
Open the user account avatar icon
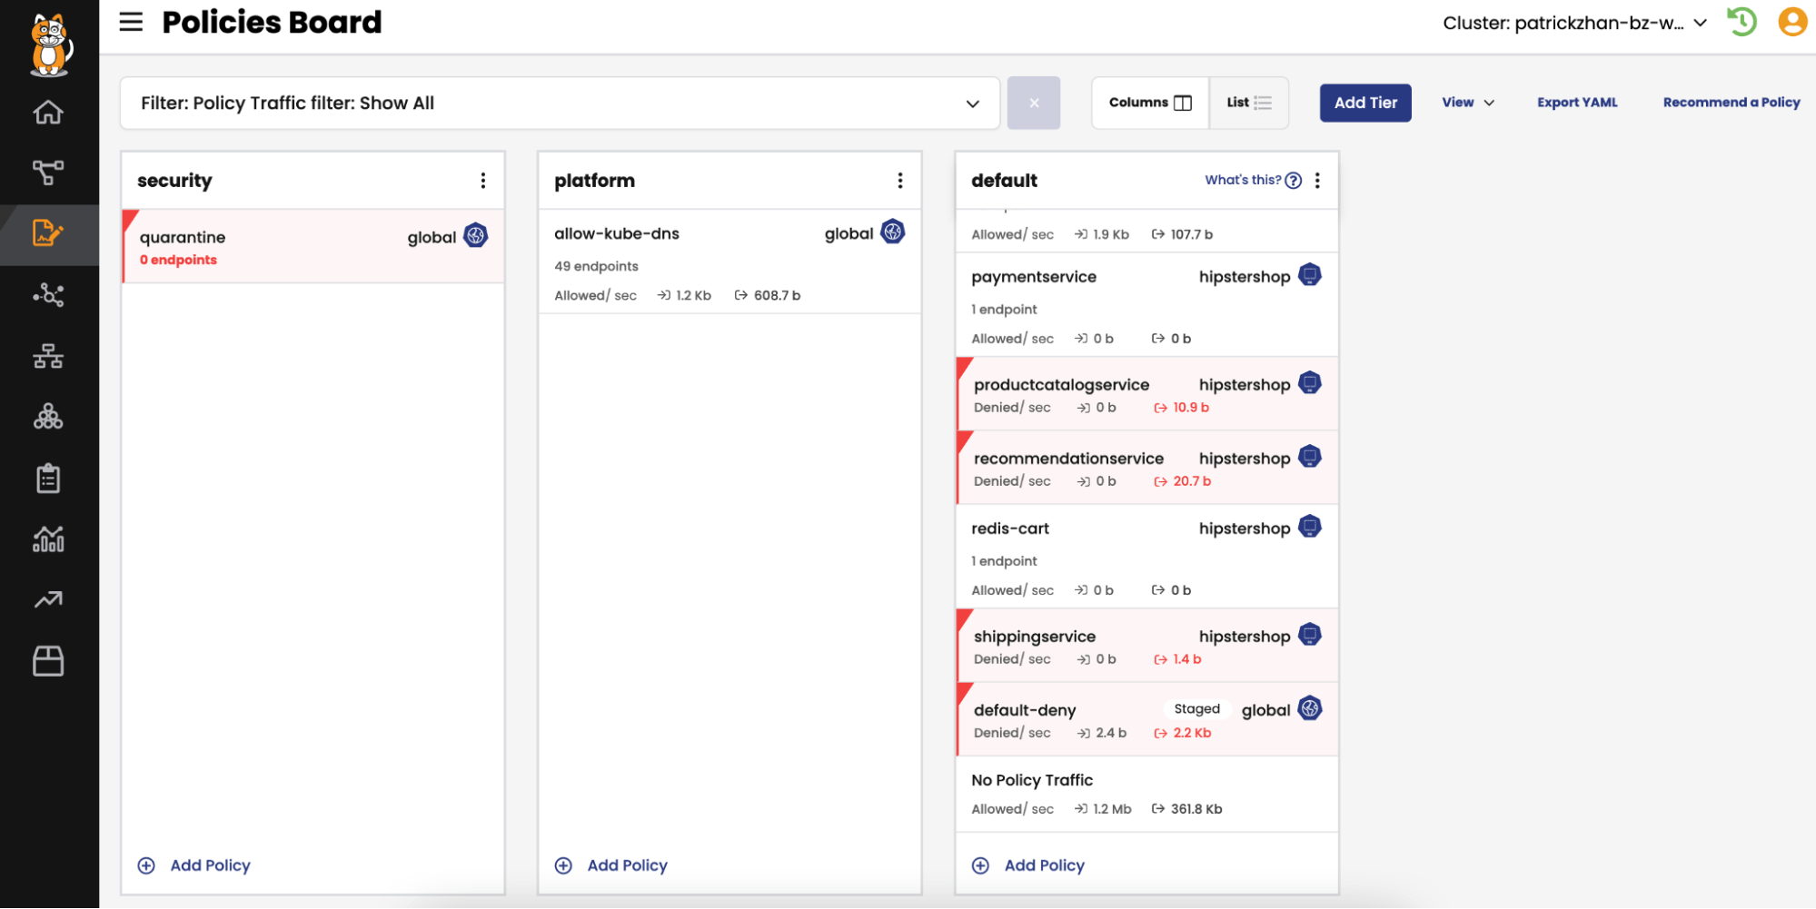(x=1791, y=22)
